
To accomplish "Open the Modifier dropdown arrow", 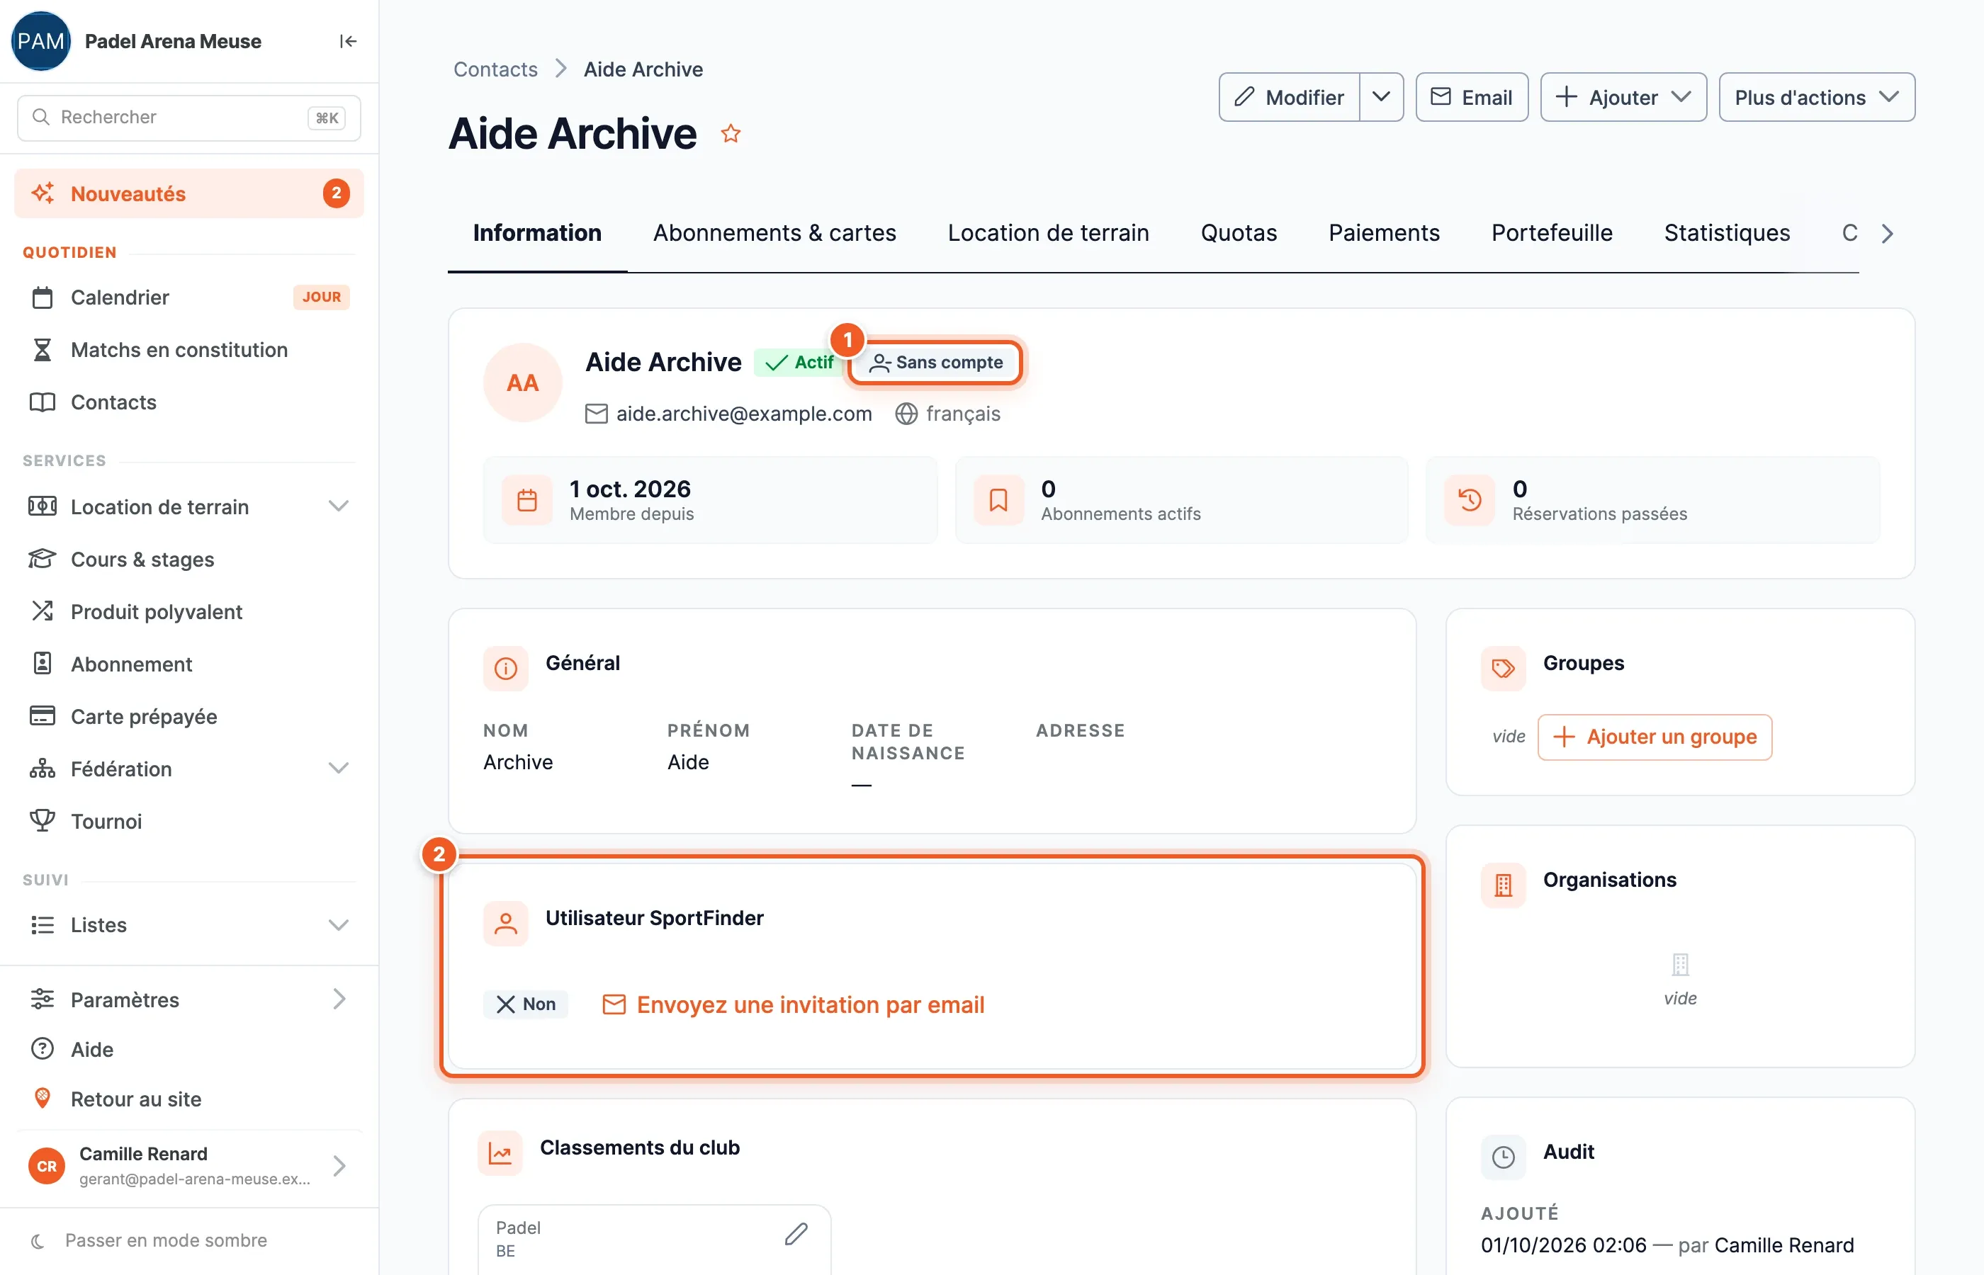I will [x=1381, y=97].
